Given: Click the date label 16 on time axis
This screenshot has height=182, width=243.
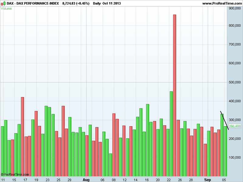Looking at the screenshot, I should [x=147, y=180].
